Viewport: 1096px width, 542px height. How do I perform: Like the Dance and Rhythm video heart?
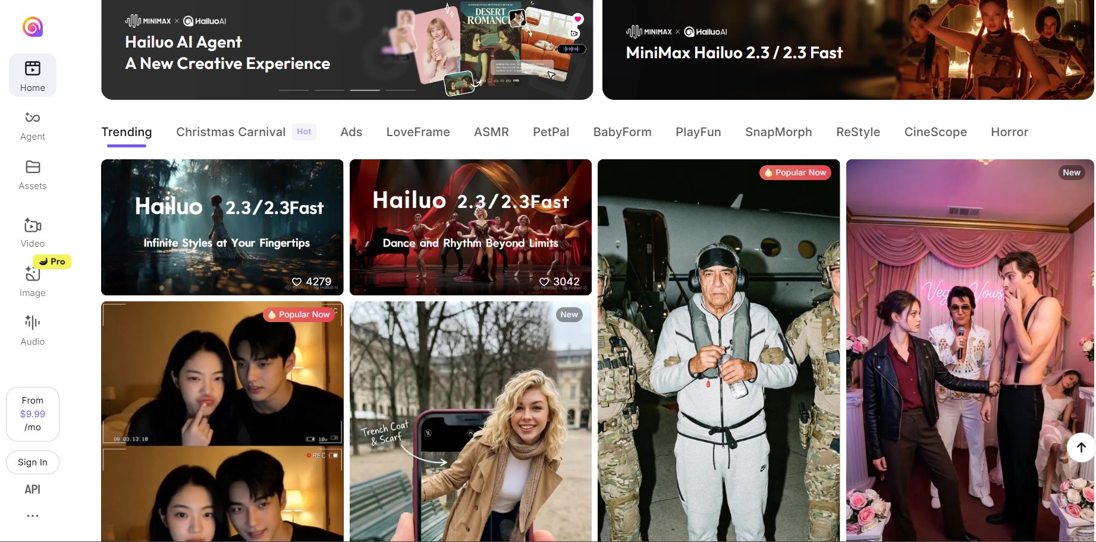tap(544, 282)
